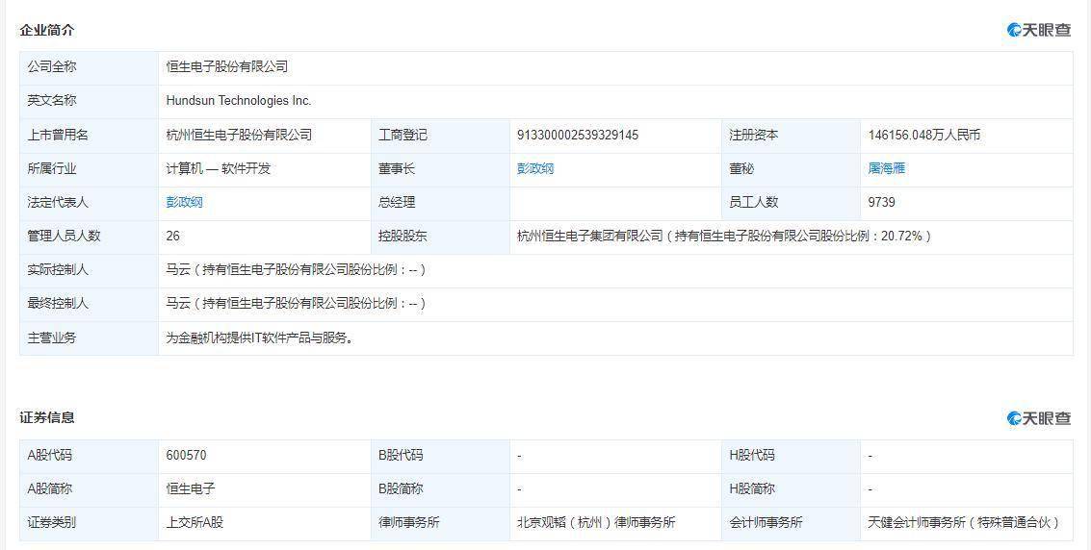Click the former name 杭州恒生电子股份有限公司

tap(240, 135)
